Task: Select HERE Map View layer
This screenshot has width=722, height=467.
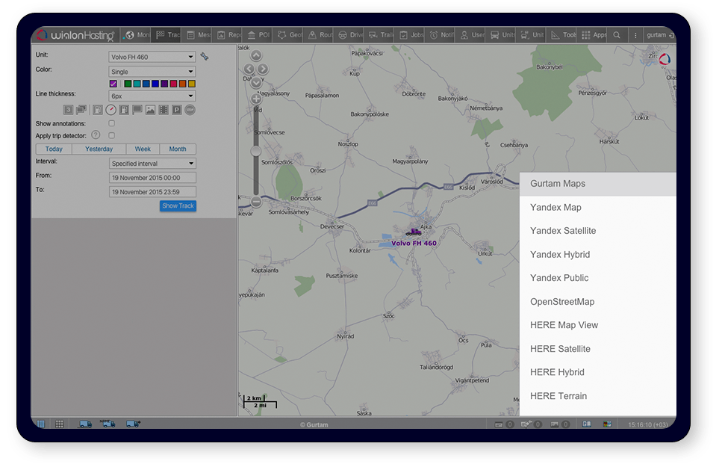Action: (597, 326)
